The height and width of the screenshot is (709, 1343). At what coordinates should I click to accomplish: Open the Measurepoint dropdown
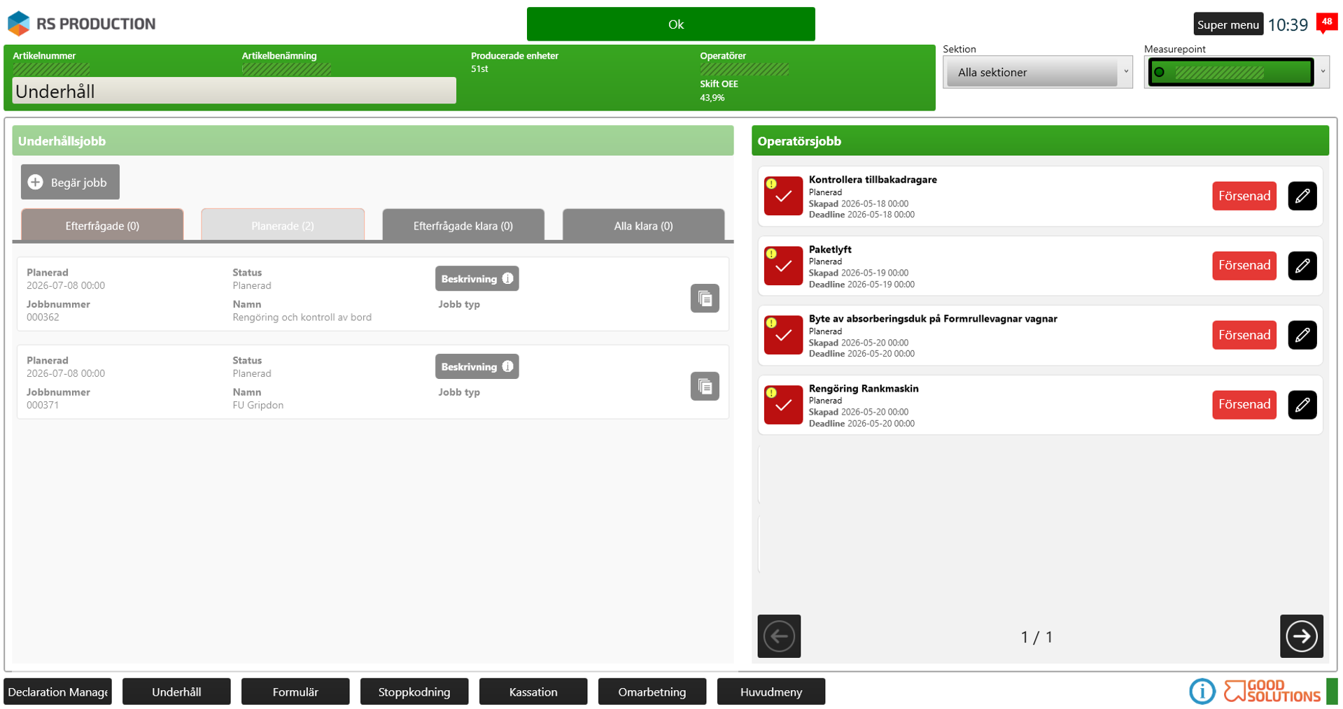click(1237, 72)
